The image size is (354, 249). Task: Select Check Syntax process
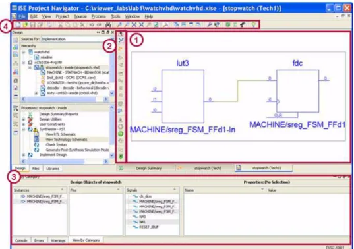coord(56,144)
